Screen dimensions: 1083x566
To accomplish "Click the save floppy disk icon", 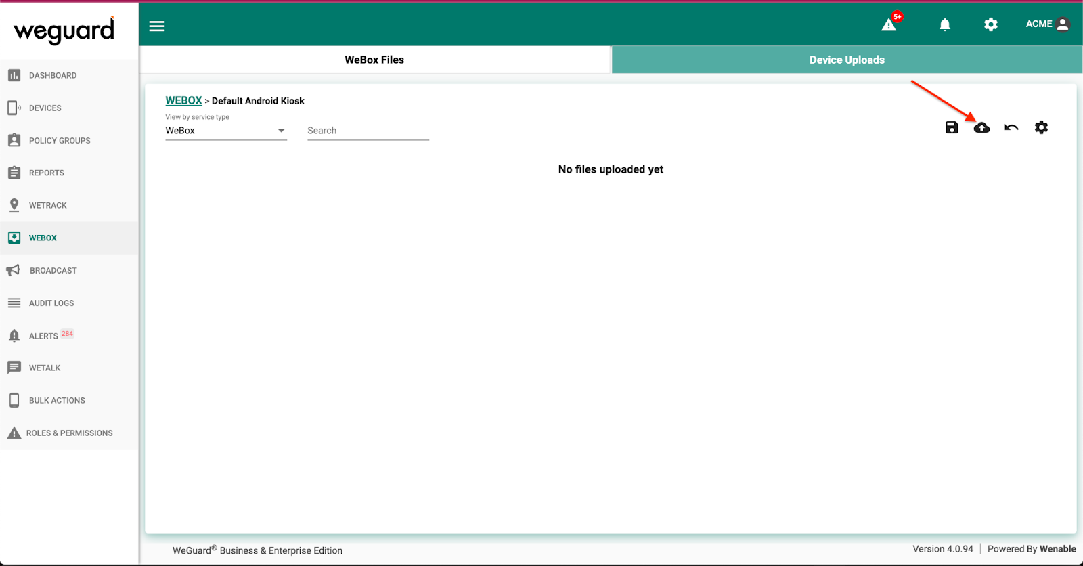I will tap(952, 127).
